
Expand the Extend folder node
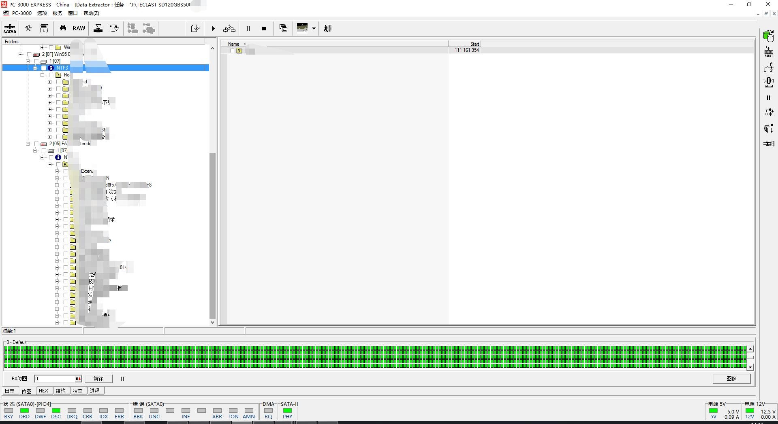click(x=57, y=171)
